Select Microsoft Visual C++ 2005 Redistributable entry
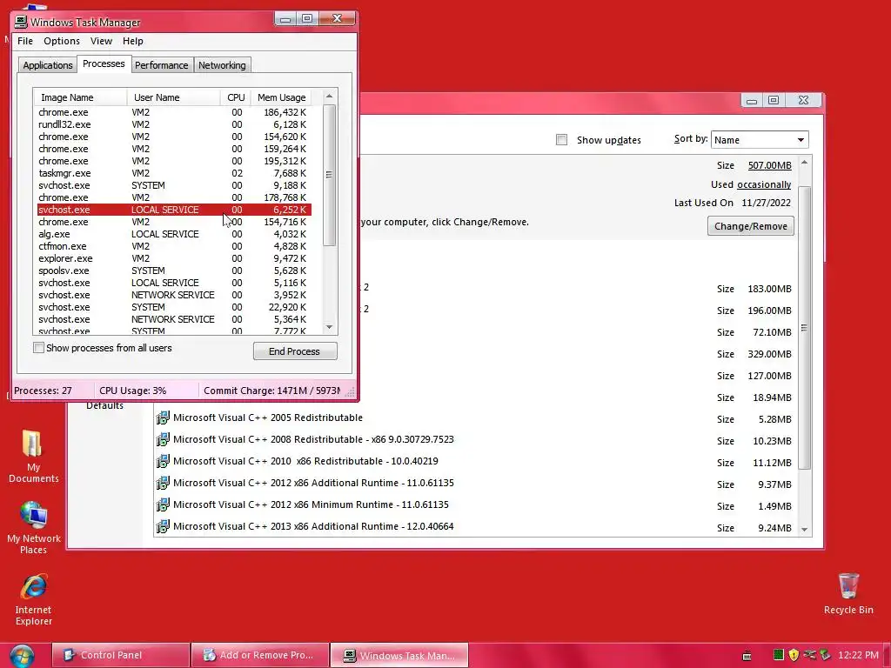 coord(476,418)
